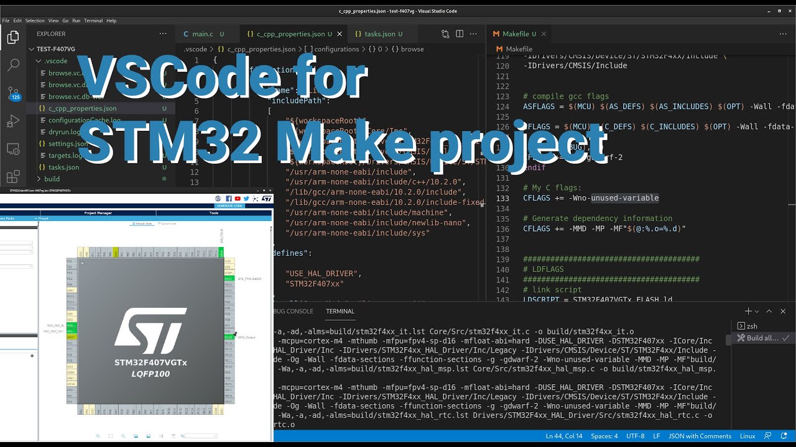Open the Selection menu
Image resolution: width=796 pixels, height=447 pixels.
[35, 20]
